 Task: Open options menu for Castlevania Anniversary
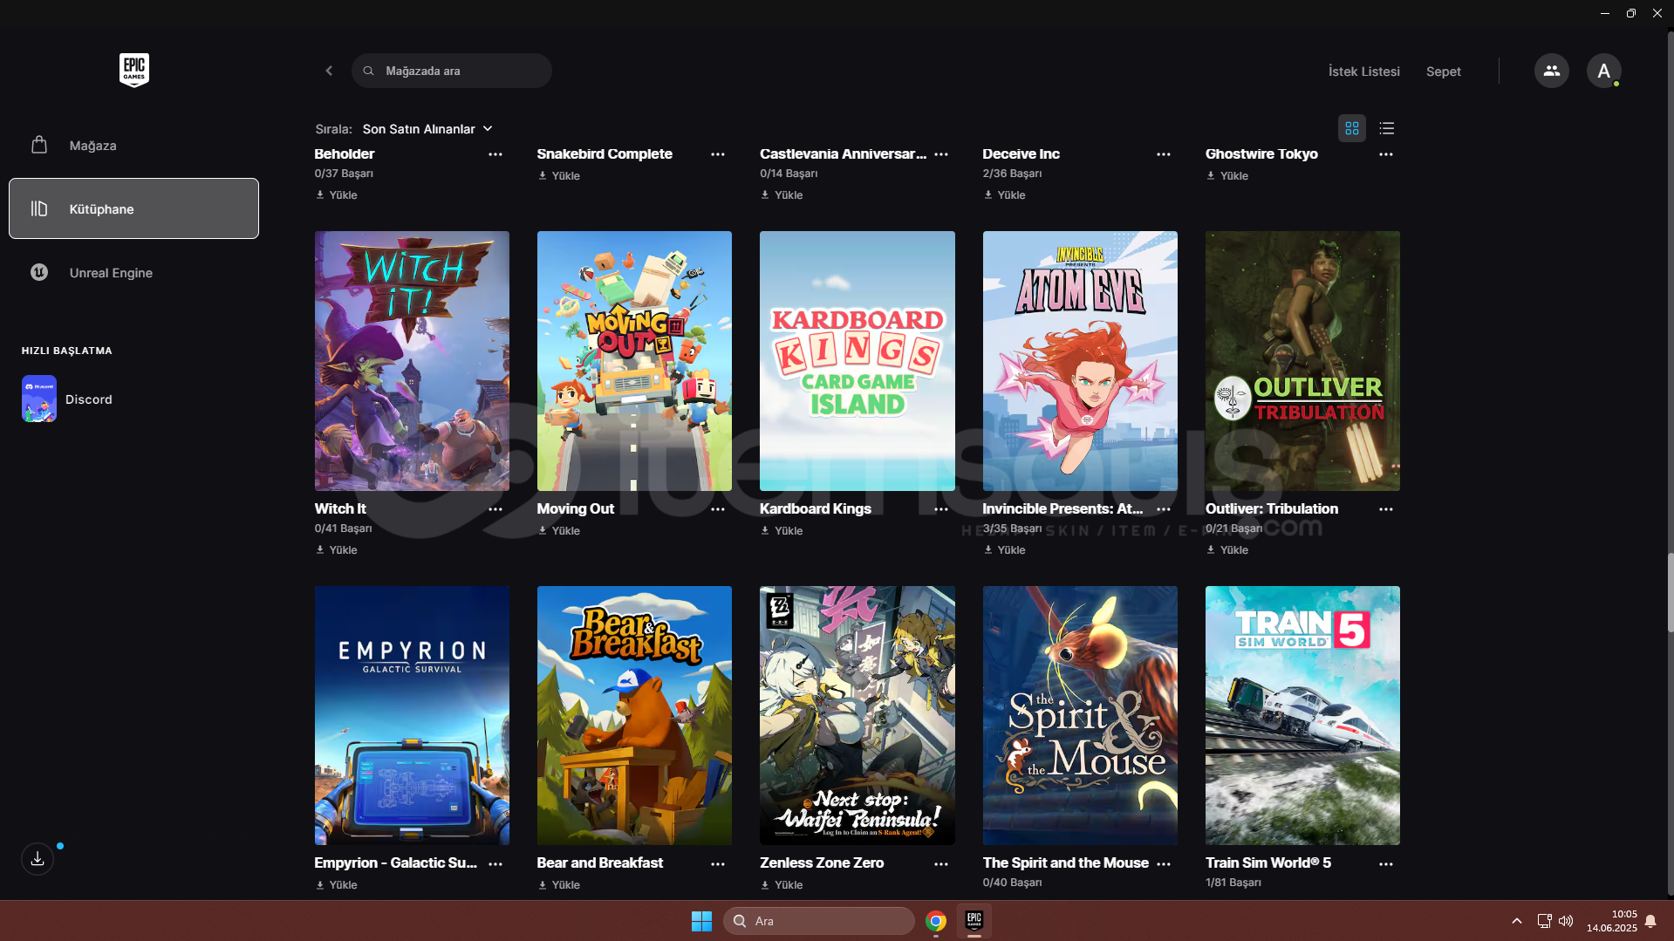(941, 154)
